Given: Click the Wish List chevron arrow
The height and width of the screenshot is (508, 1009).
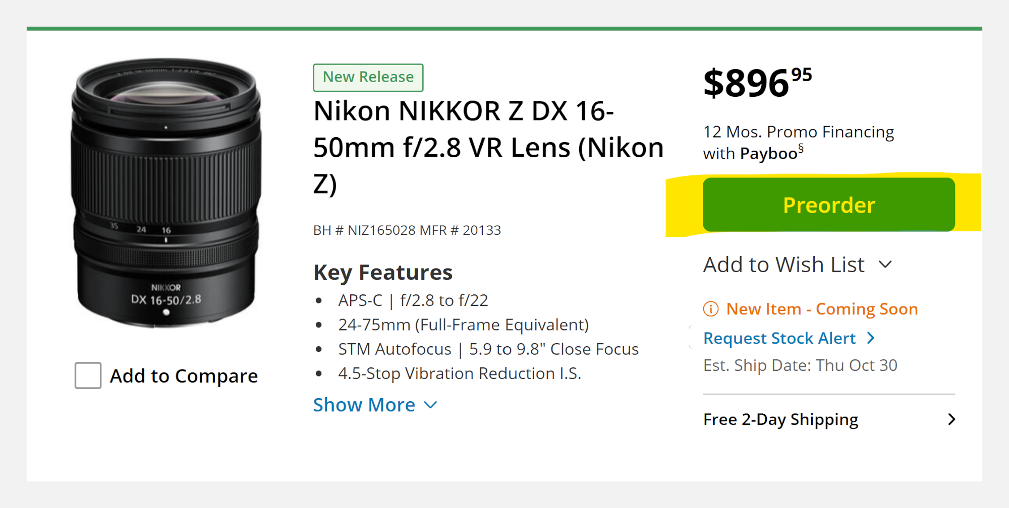Looking at the screenshot, I should click(x=885, y=265).
